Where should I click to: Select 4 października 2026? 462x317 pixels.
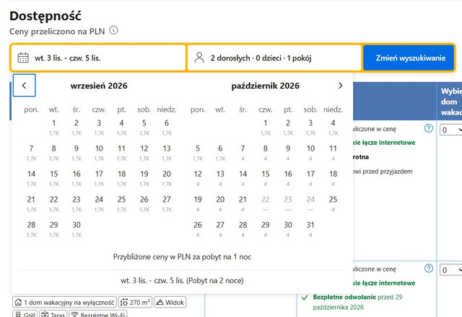[333, 128]
